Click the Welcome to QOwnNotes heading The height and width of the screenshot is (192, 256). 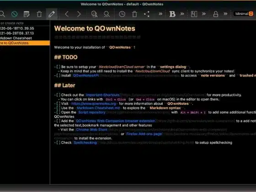[x=95, y=28]
